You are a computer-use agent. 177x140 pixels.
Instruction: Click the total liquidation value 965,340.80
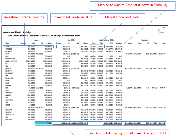tap(128, 123)
